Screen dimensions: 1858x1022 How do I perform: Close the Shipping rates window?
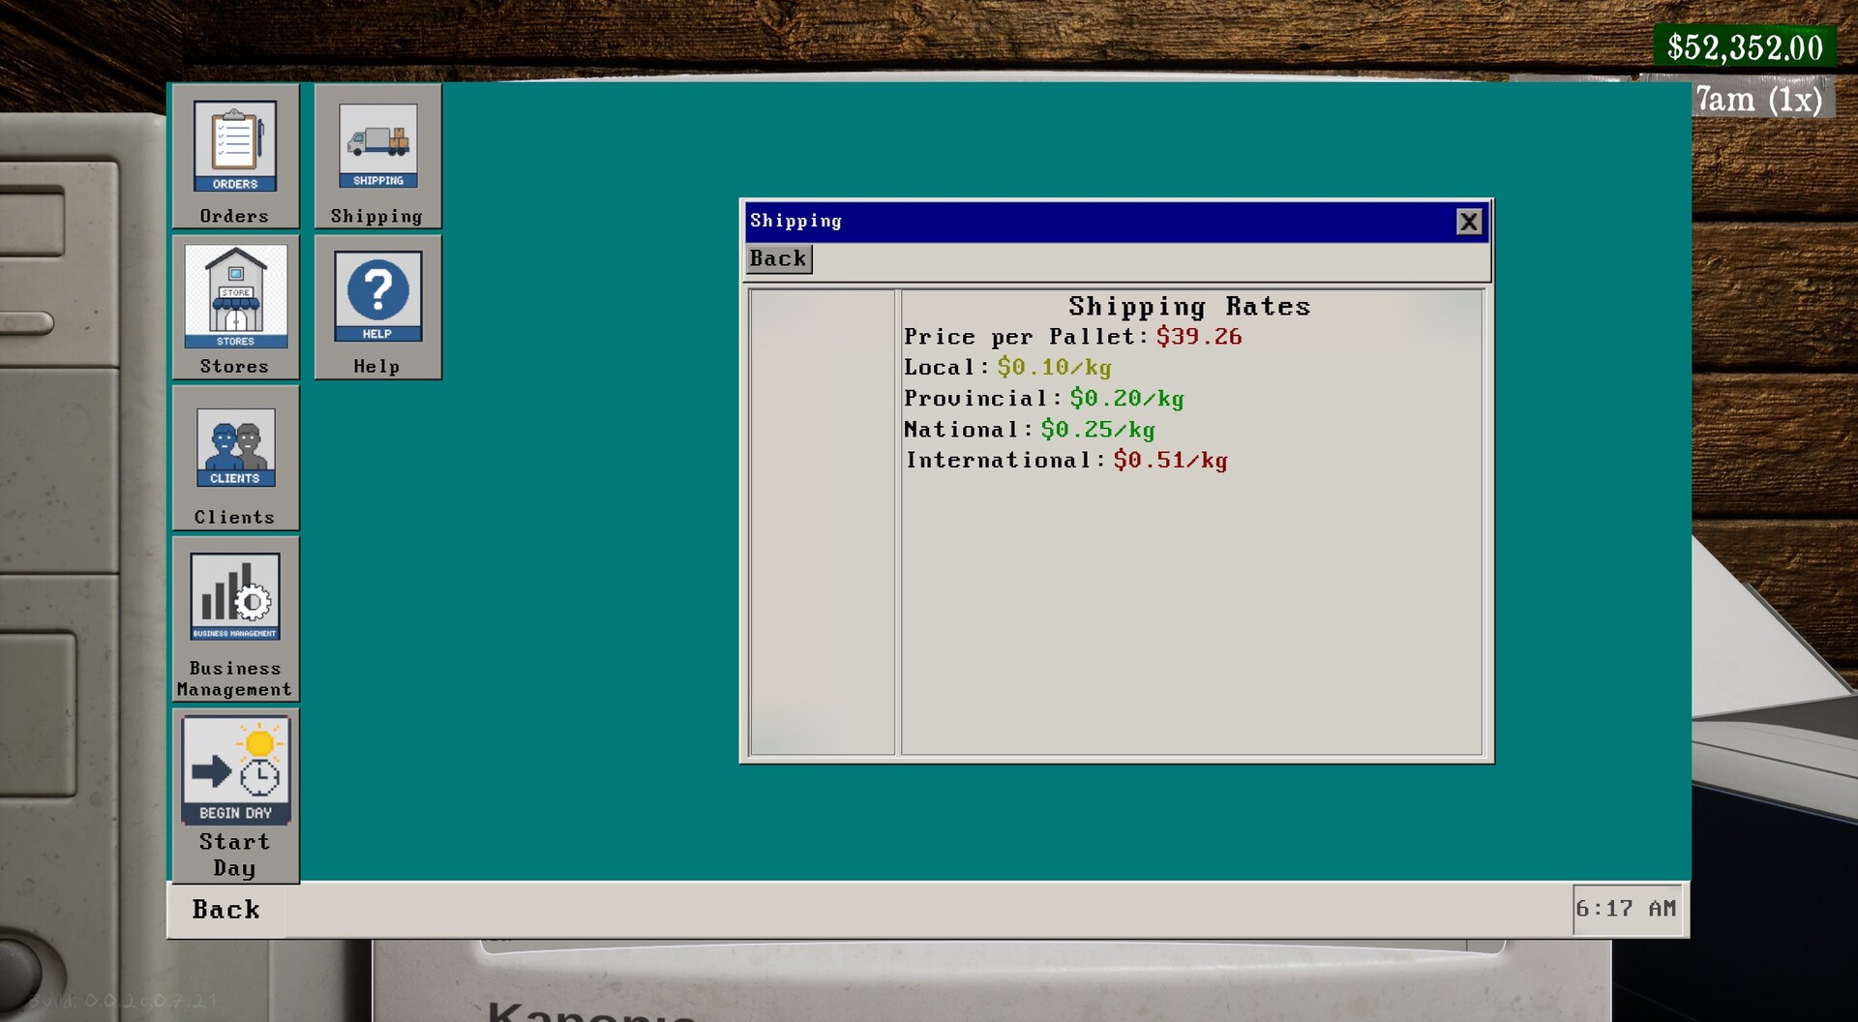pos(1469,222)
